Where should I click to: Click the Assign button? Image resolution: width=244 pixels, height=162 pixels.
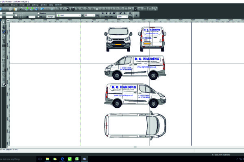[50, 17]
